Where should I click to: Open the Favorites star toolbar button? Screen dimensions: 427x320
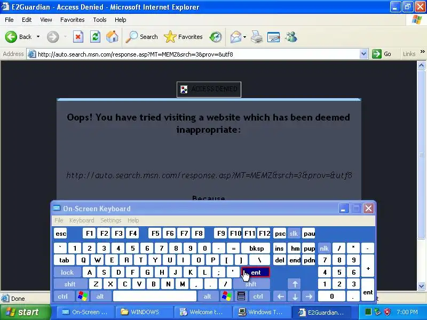click(183, 37)
